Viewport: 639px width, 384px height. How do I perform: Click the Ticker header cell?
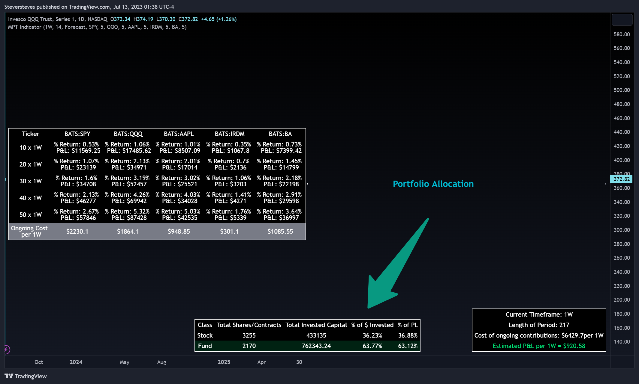[x=31, y=134]
